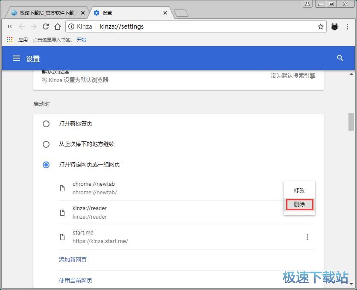Click the chrome://newtab entry title
Image resolution: width=357 pixels, height=290 pixels.
(x=94, y=184)
